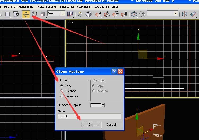Open the MAXScript menu
The image size is (199, 140).
[x=102, y=7]
